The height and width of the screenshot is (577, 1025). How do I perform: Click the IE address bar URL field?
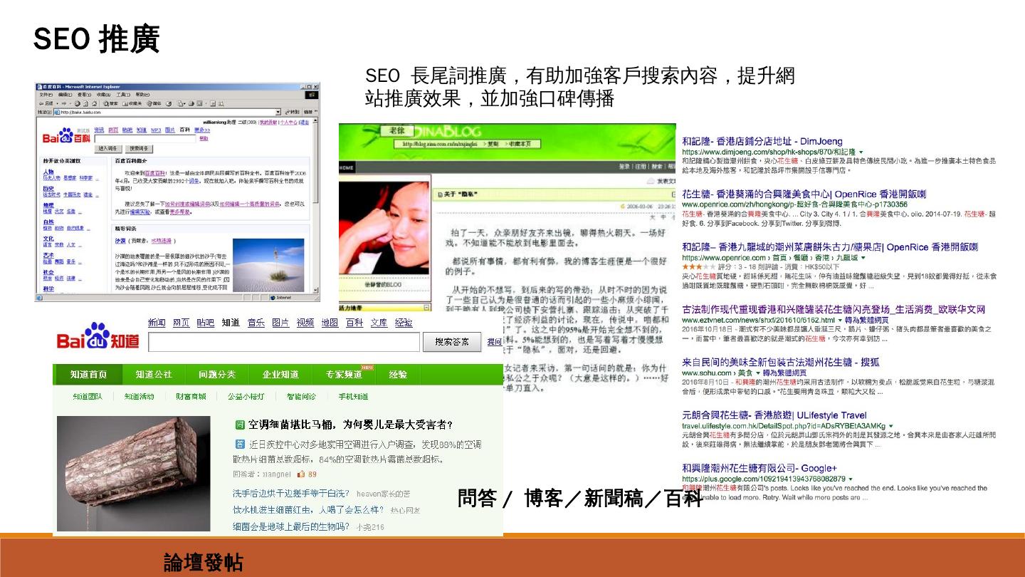[167, 113]
